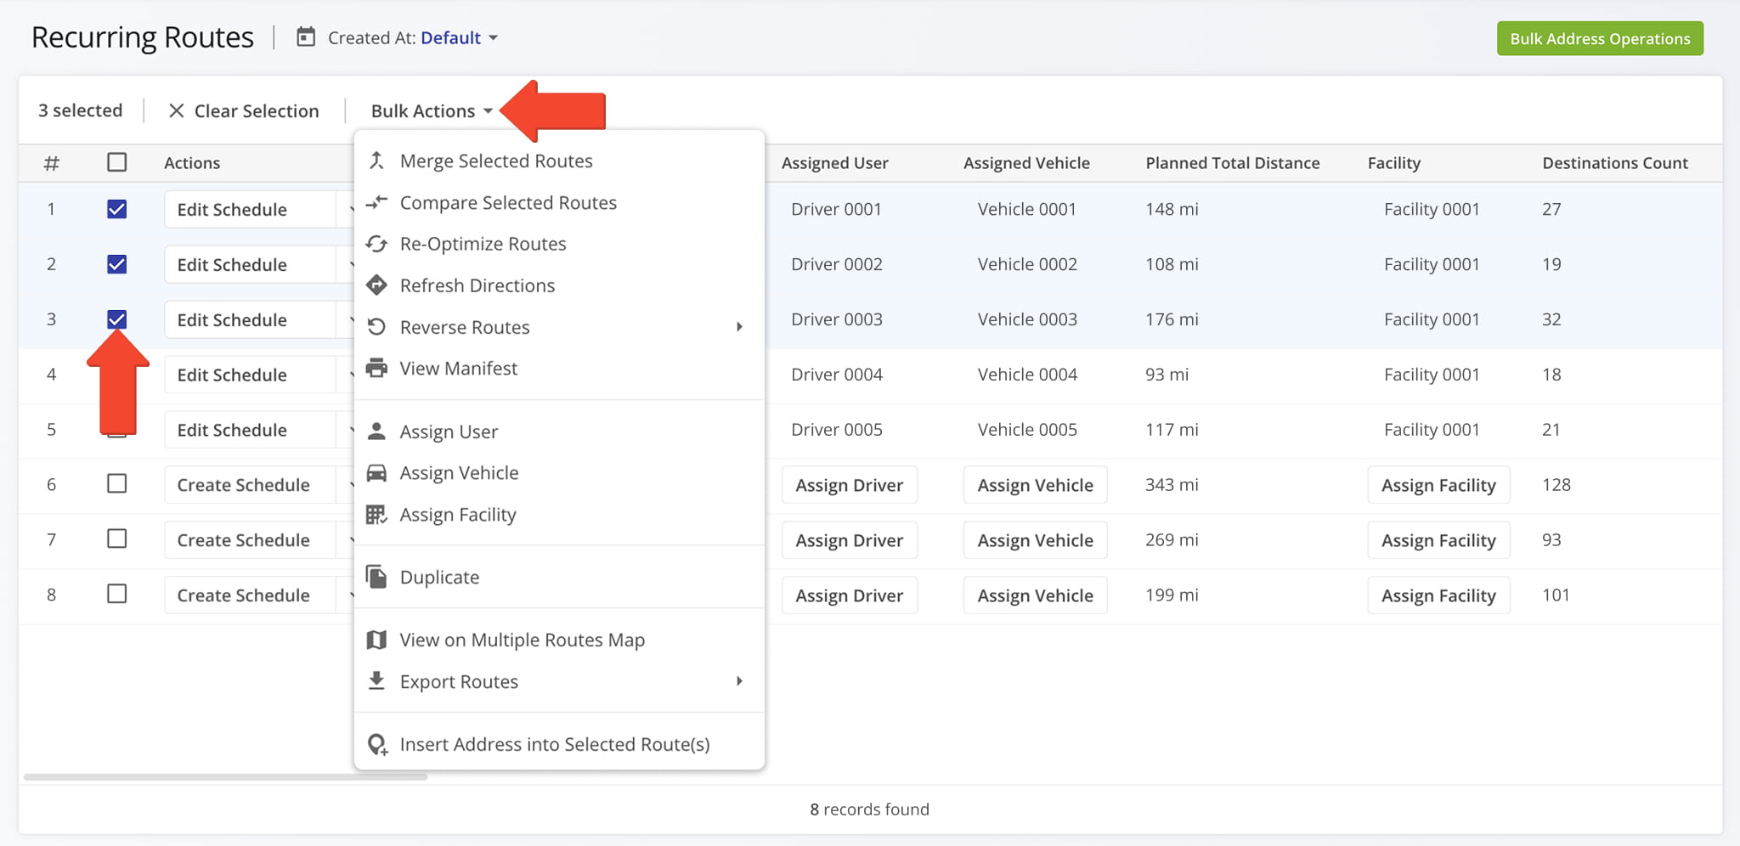The image size is (1740, 846).
Task: Select Assign Vehicle in Bulk Actions menu
Action: (559, 473)
